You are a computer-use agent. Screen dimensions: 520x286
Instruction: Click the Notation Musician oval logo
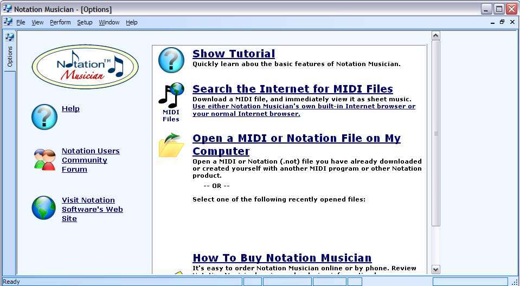[85, 67]
